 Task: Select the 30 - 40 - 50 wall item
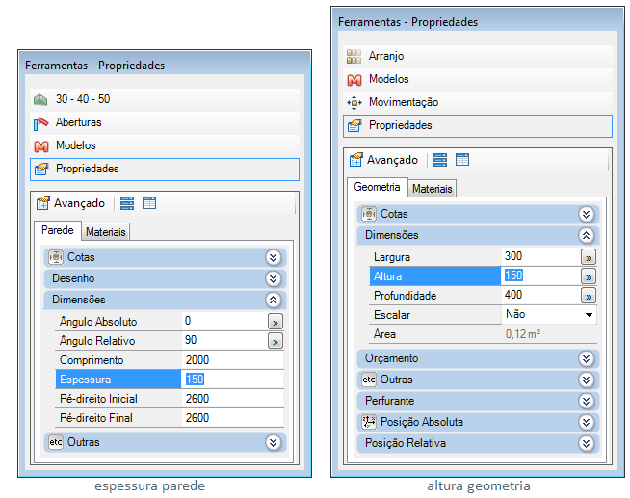click(x=83, y=99)
